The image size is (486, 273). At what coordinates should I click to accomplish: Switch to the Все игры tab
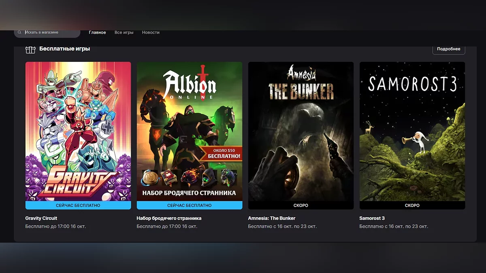(124, 32)
